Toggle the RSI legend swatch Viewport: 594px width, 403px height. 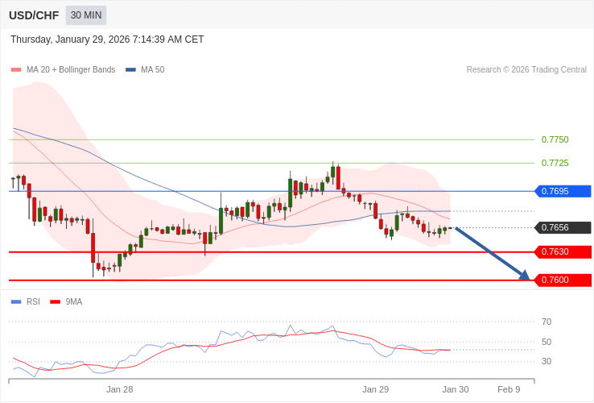(16, 302)
